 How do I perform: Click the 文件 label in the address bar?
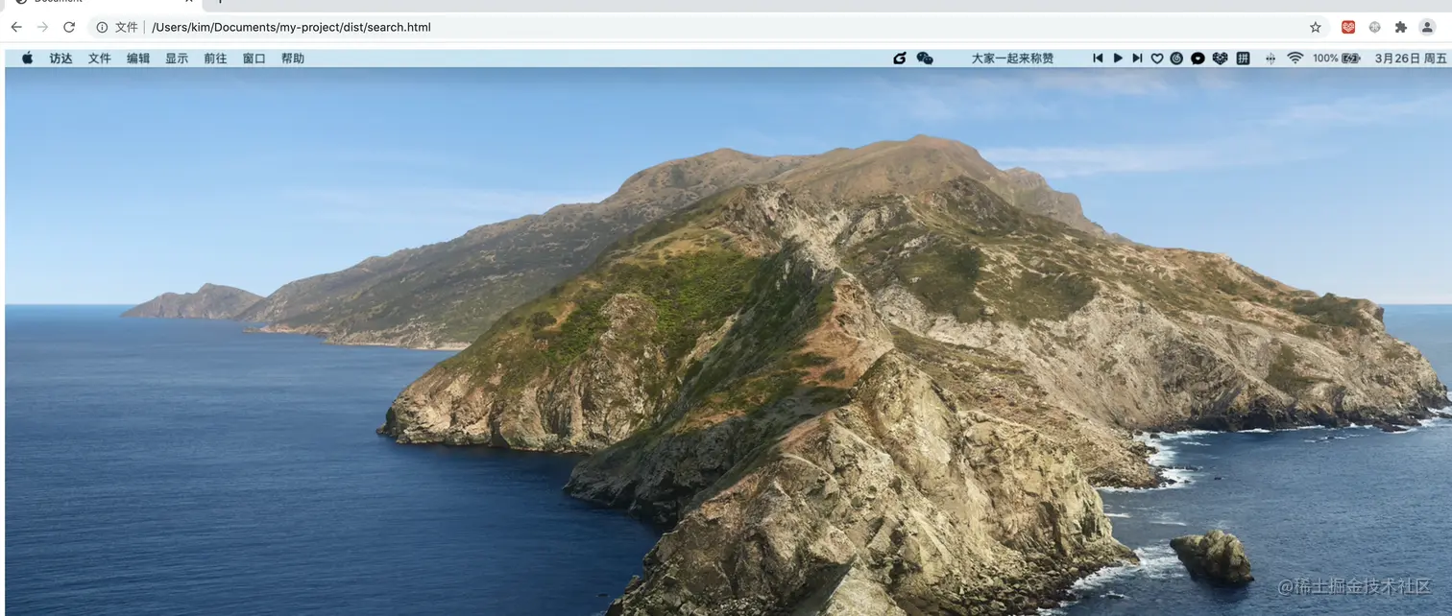[127, 27]
